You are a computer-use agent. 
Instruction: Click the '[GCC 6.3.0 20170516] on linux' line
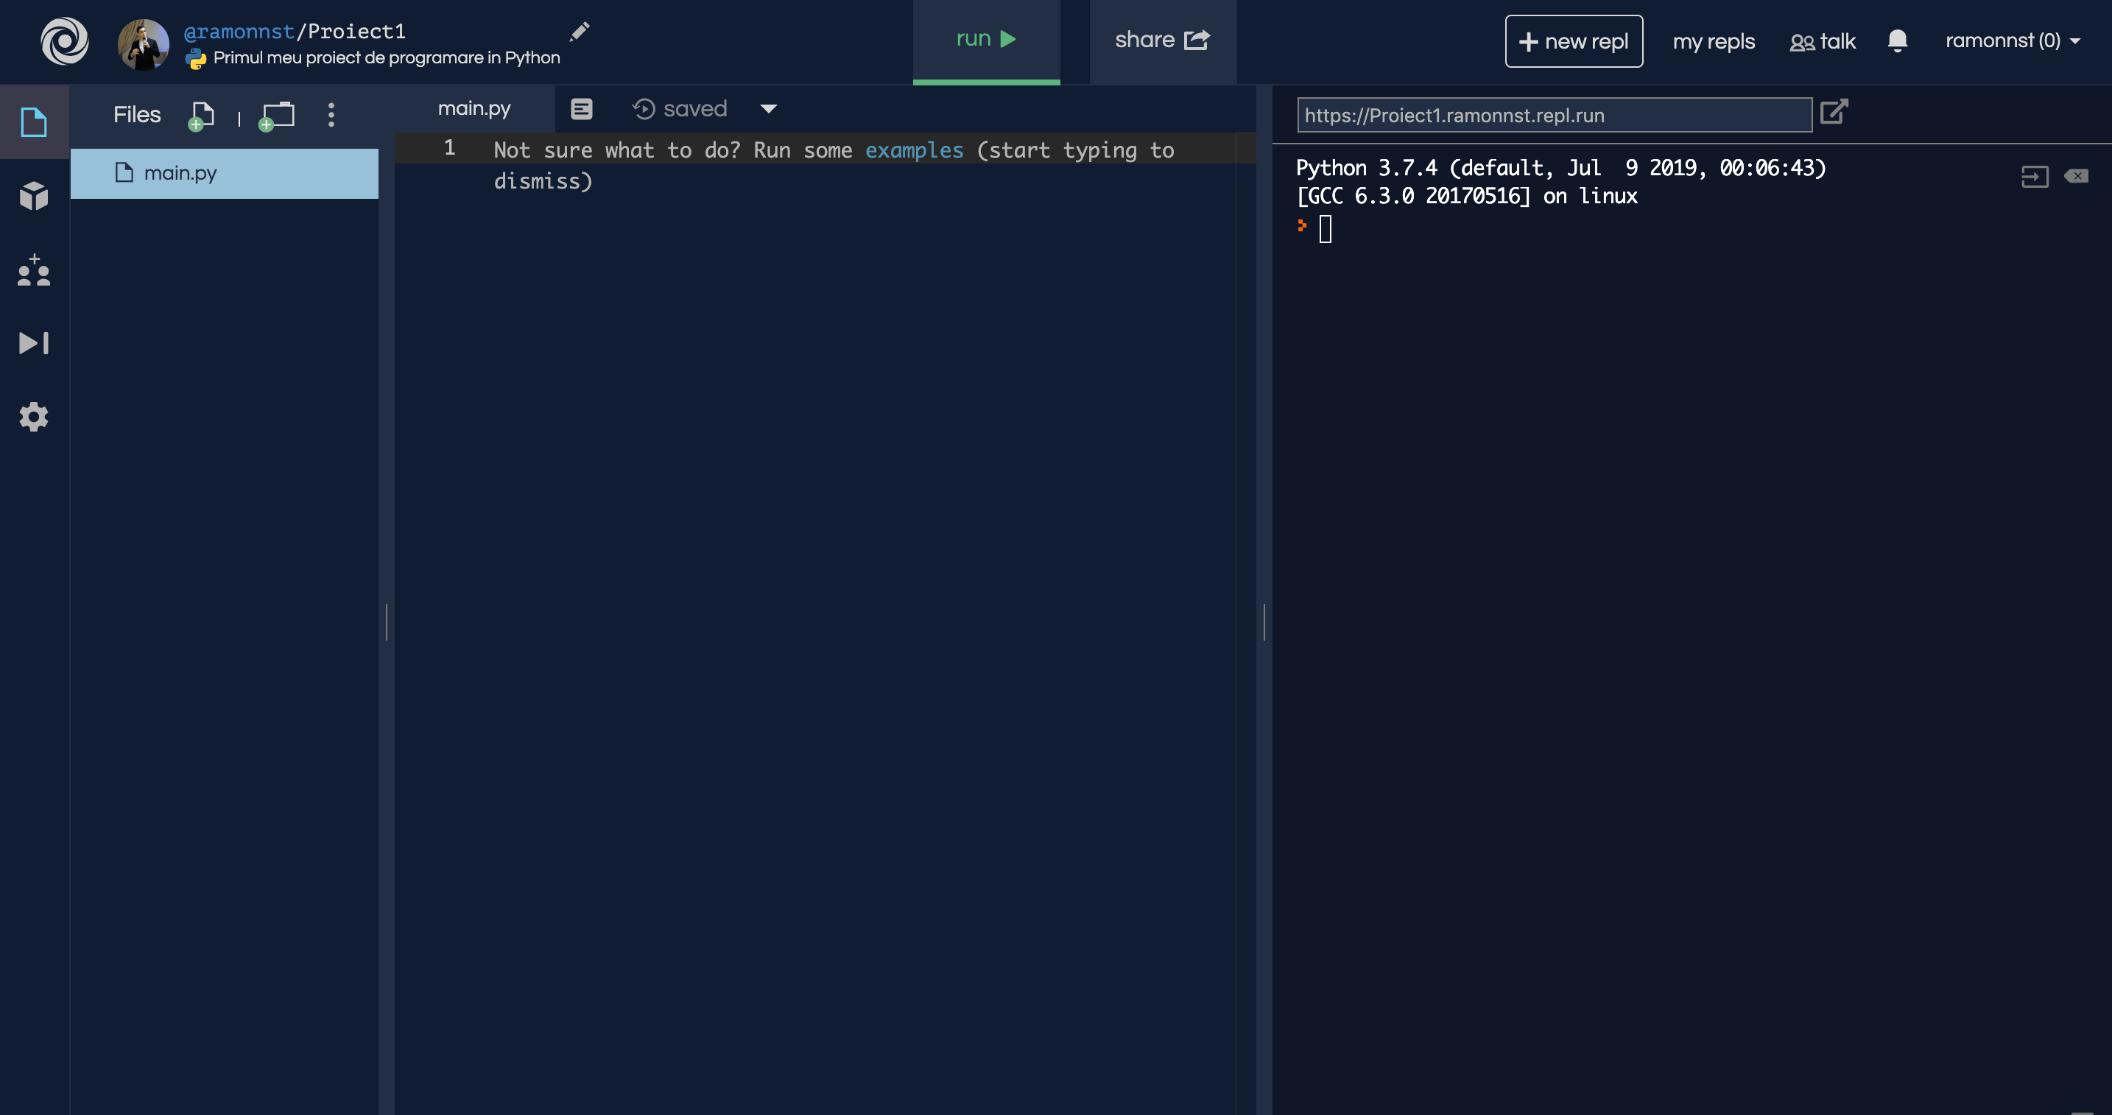pyautogui.click(x=1466, y=196)
